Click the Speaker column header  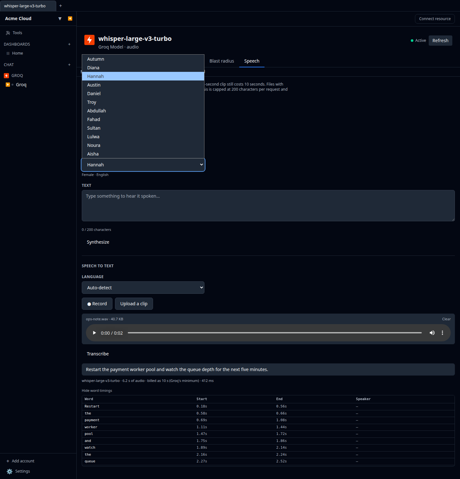[363, 399]
